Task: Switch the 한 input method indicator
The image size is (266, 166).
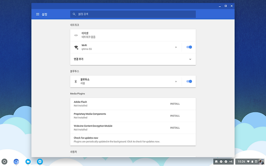Action: [256, 162]
